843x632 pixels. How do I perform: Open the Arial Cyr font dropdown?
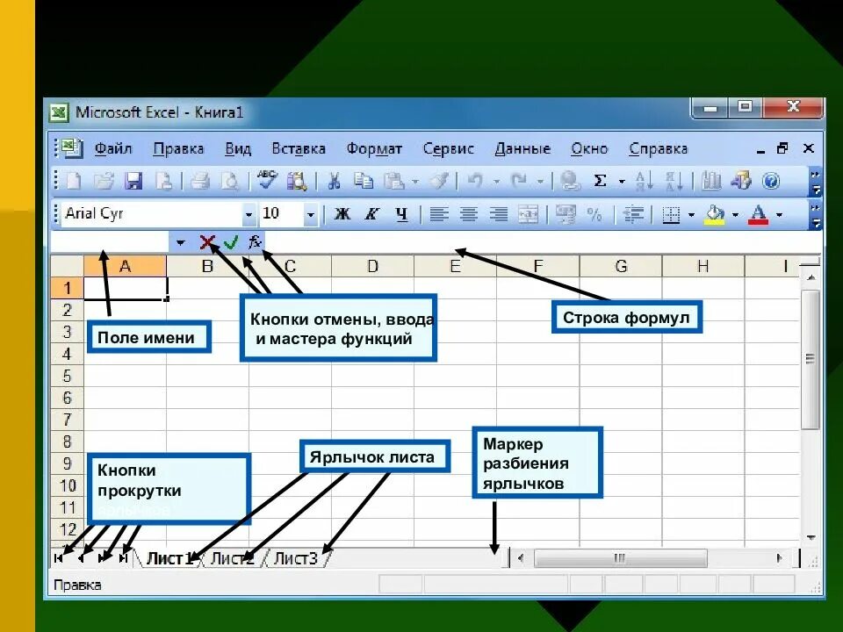[x=249, y=214]
